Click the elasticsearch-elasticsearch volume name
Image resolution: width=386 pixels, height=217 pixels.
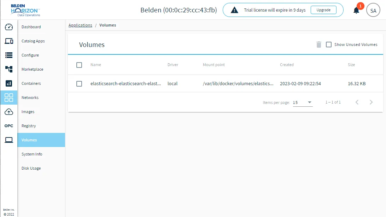coord(125,84)
